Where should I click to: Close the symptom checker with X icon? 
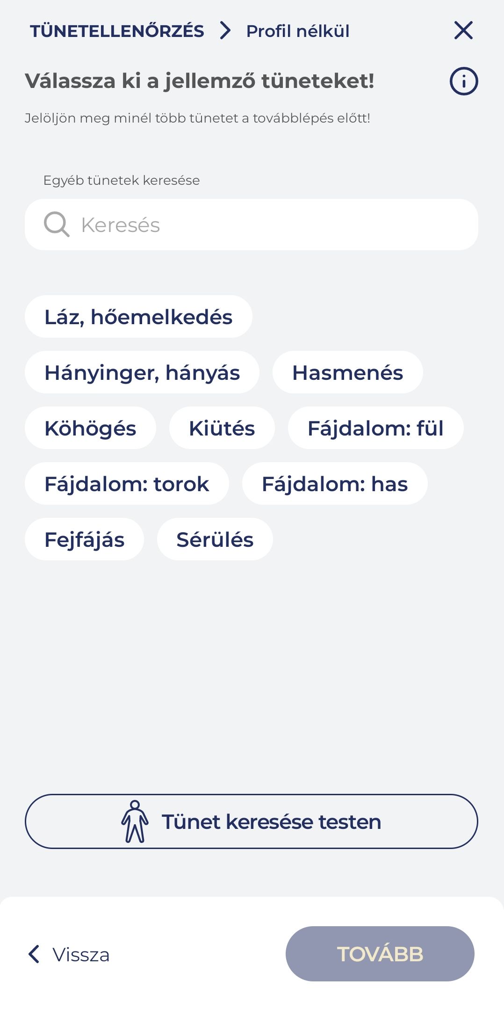coord(463,31)
